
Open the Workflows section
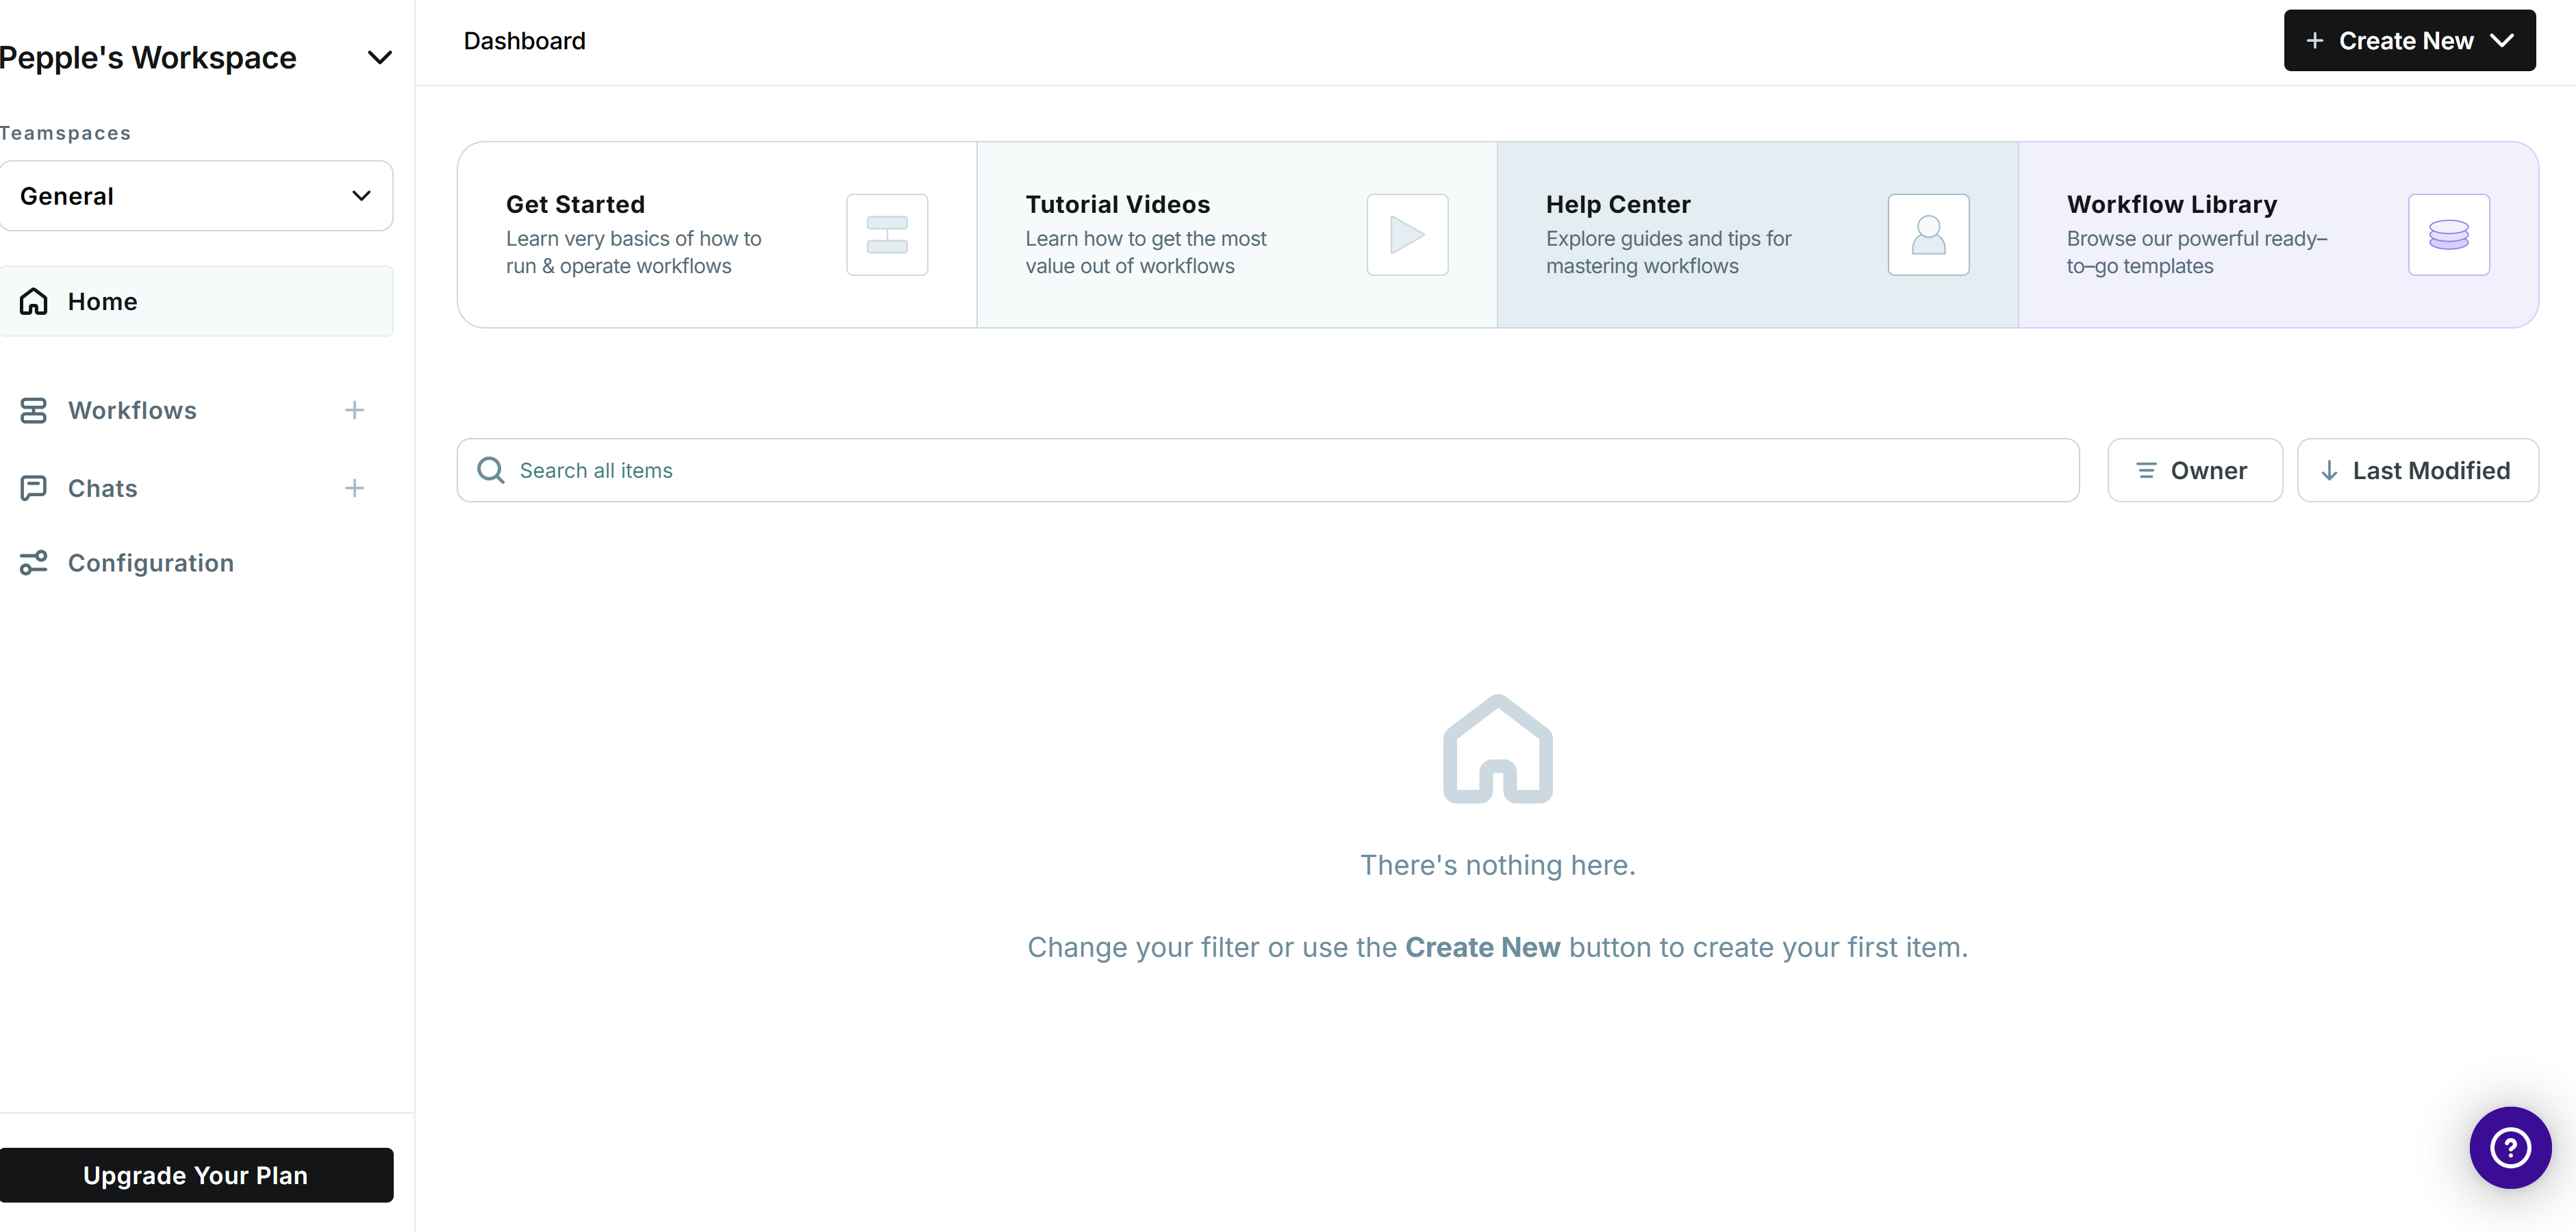[132, 410]
